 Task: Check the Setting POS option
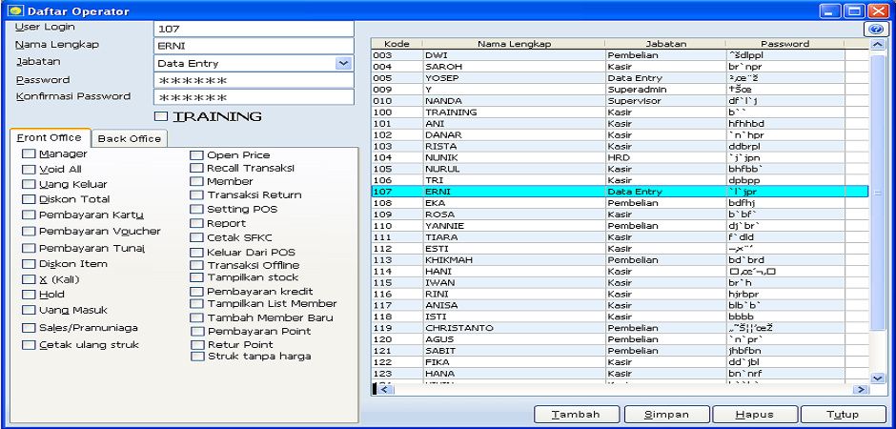point(196,209)
